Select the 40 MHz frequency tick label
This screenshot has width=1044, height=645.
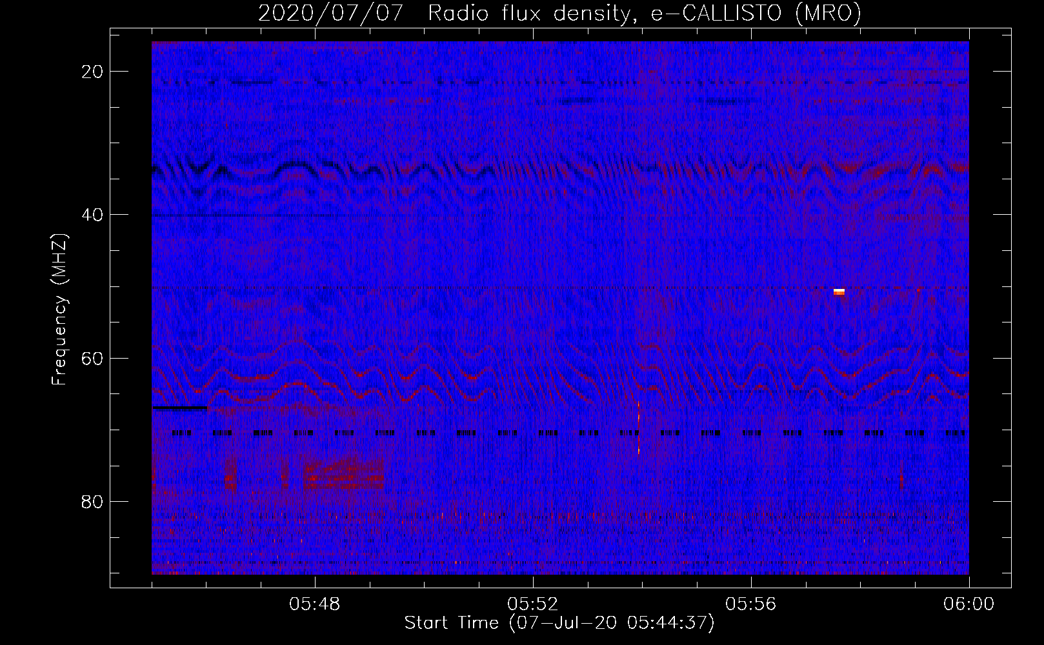click(93, 215)
